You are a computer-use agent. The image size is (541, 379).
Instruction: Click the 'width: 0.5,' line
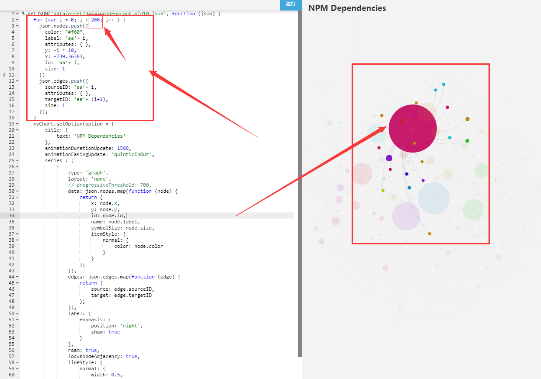click(107, 375)
